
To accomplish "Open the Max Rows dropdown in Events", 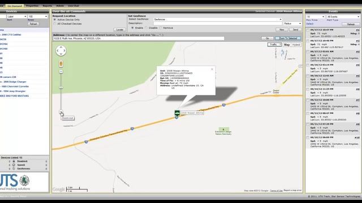I will [x=316, y=17].
